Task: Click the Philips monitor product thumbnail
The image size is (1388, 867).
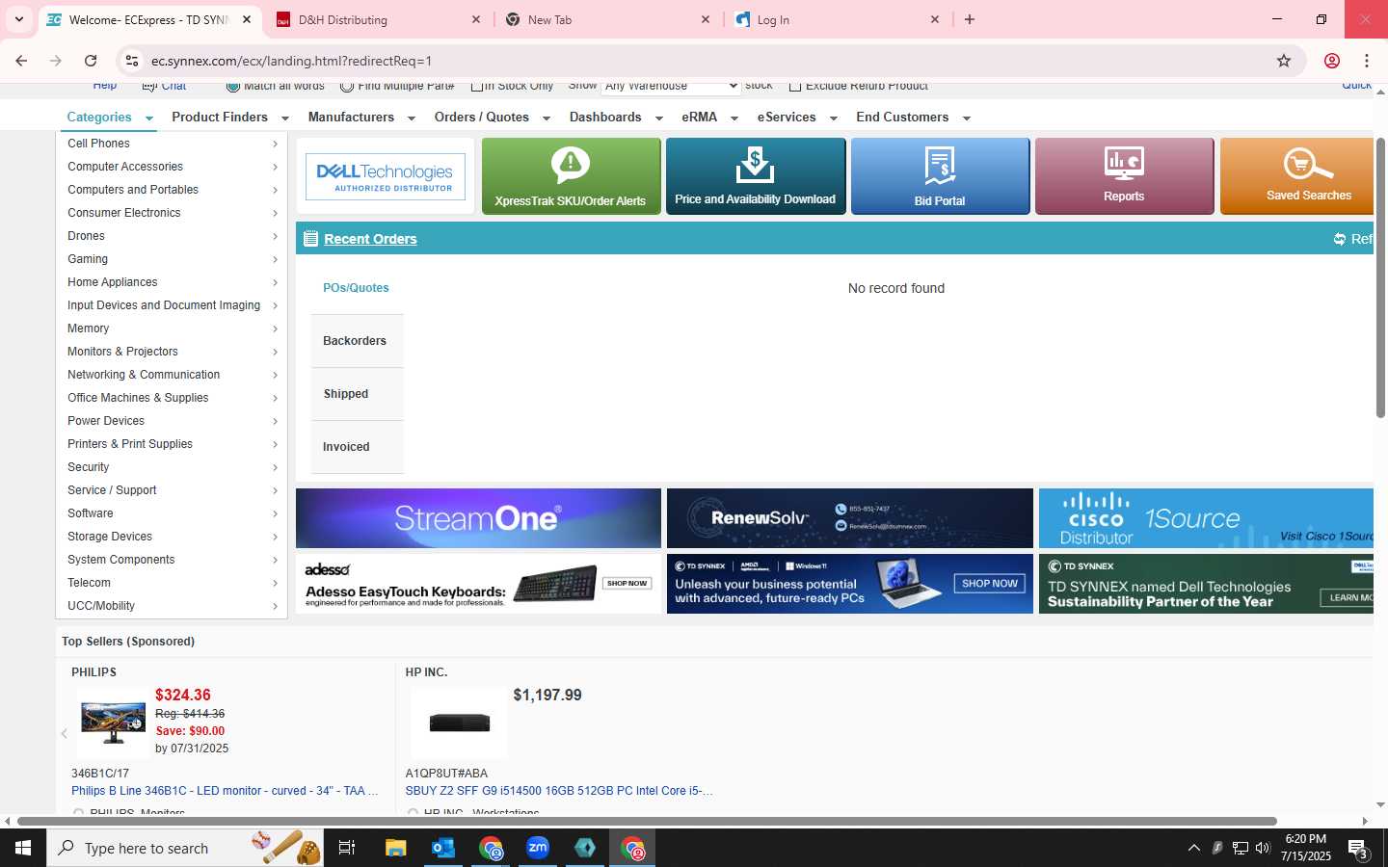Action: coord(114,722)
